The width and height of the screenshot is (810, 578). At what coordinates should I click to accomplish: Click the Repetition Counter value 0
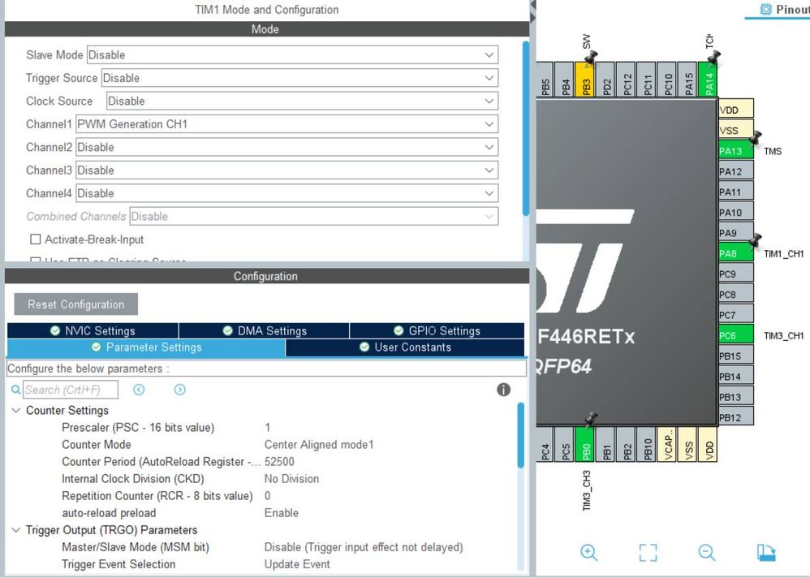(268, 495)
